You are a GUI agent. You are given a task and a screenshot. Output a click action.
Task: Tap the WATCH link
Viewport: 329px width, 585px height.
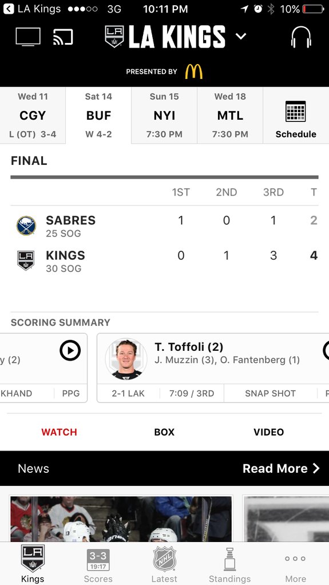coord(59,432)
